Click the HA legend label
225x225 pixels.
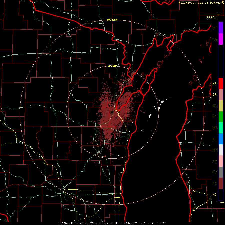(214, 84)
